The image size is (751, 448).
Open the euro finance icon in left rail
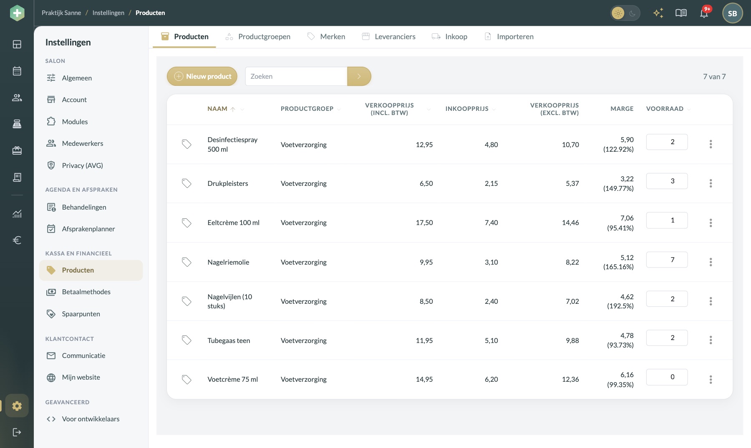click(17, 240)
